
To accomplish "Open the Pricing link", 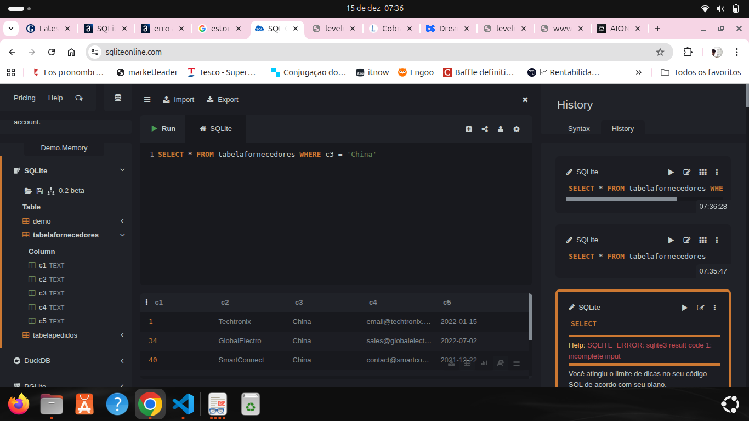I will (x=24, y=98).
